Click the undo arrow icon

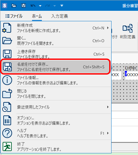(x=33, y=6)
